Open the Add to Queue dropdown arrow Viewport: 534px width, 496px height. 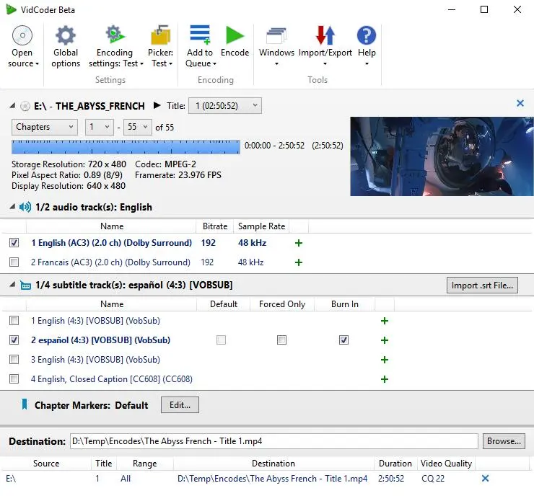(214, 64)
